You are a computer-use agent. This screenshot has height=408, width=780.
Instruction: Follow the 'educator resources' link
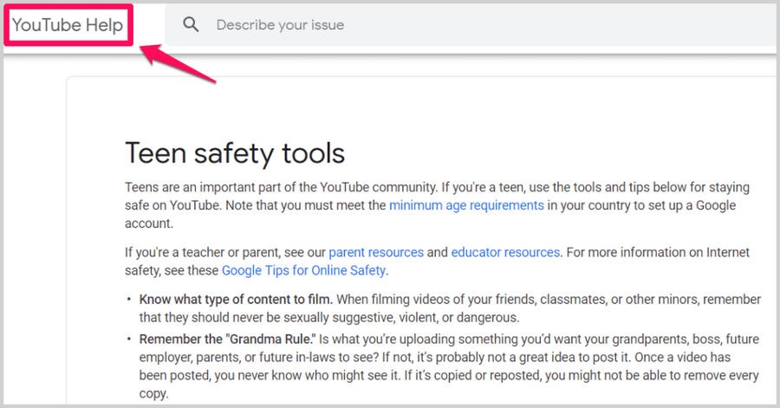505,252
